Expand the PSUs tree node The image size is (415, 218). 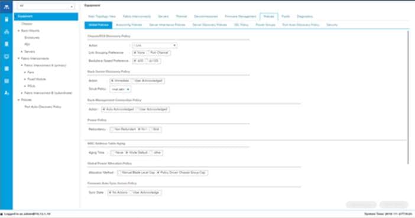(x=25, y=86)
